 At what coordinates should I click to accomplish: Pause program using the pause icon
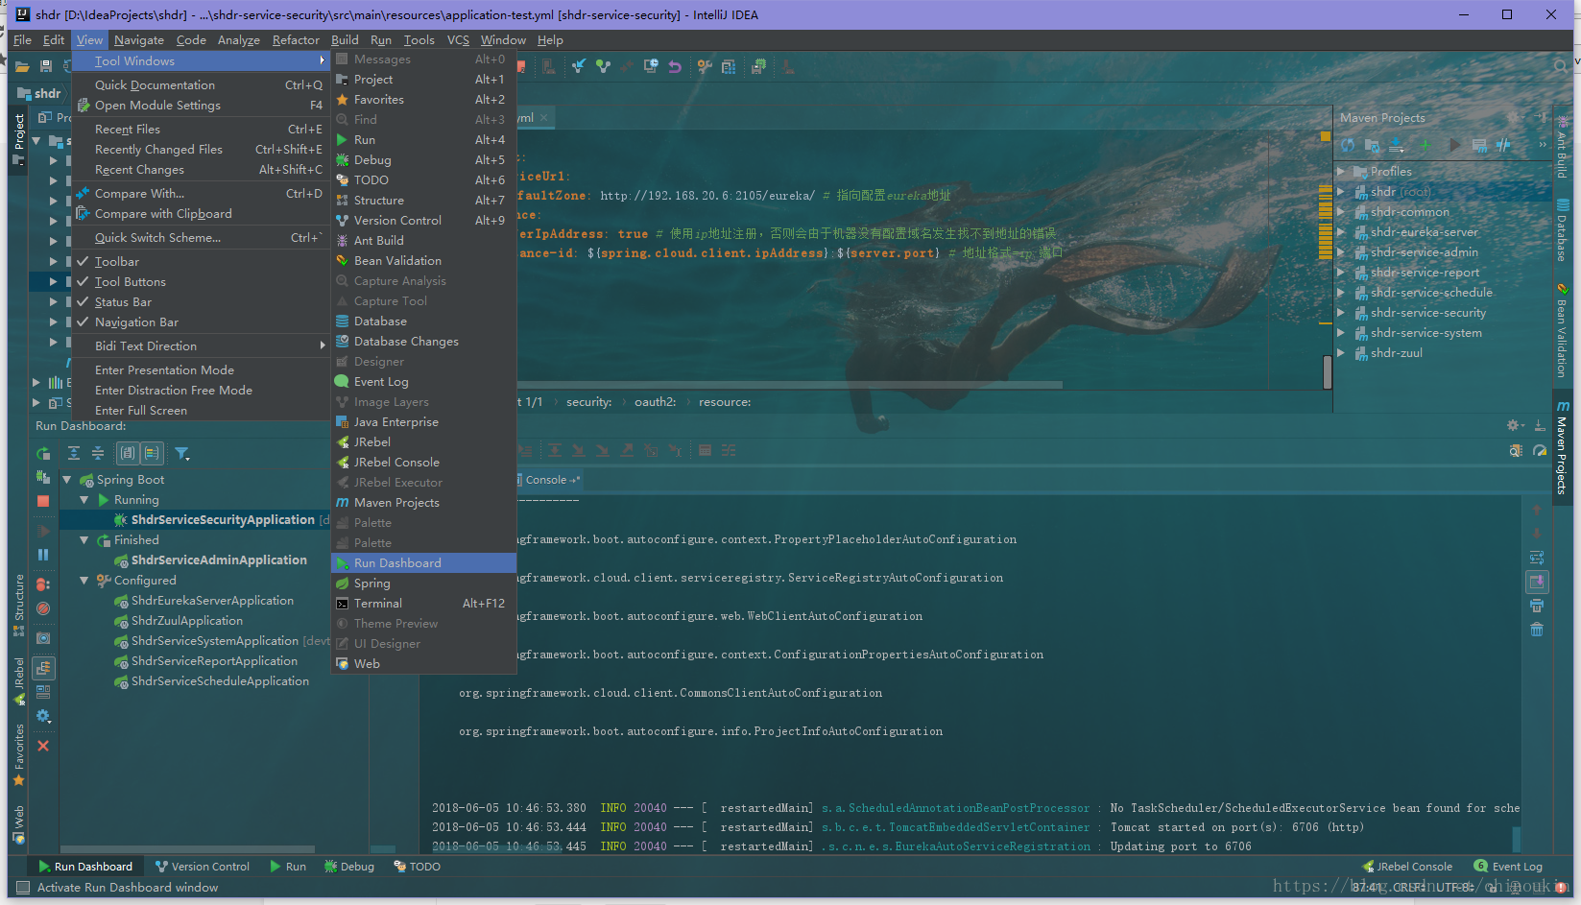pos(43,555)
